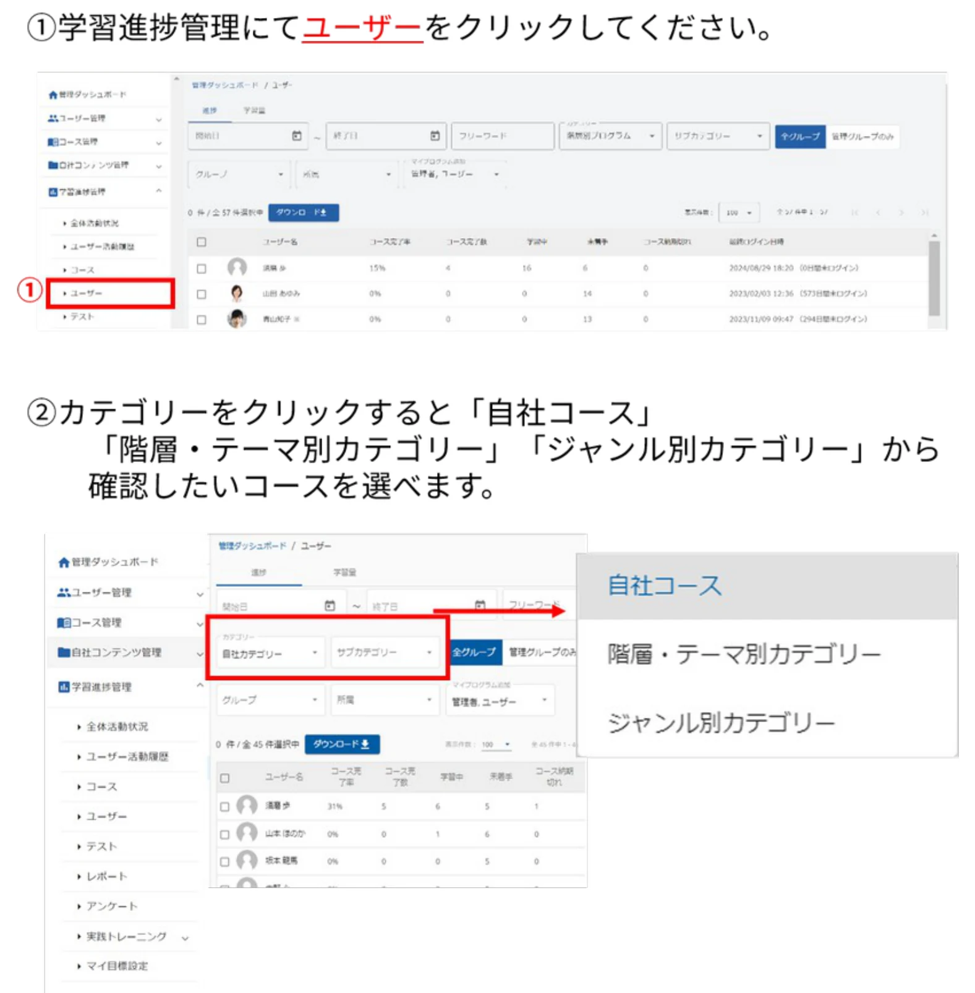Tick checkbox for the 2024/08/29 18:20 login row
This screenshot has height=993, width=975.
click(202, 269)
